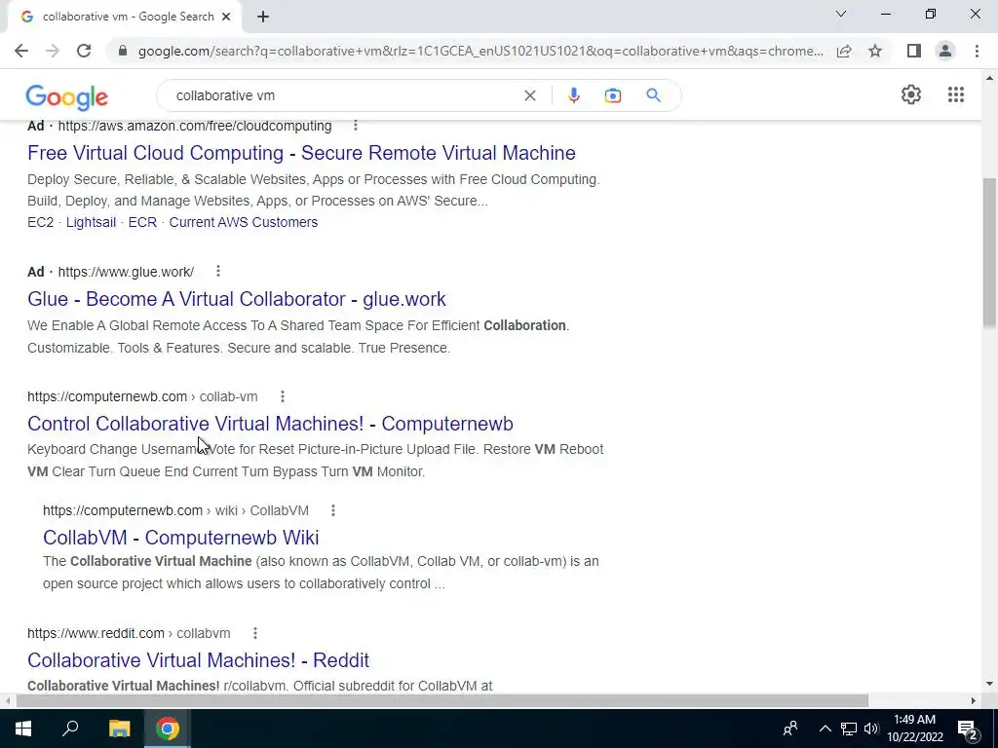This screenshot has height=748, width=998.
Task: Go back to the previous page
Action: click(x=21, y=51)
